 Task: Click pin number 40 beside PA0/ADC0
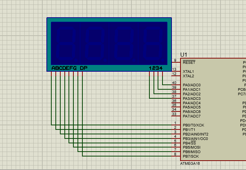point(174,83)
